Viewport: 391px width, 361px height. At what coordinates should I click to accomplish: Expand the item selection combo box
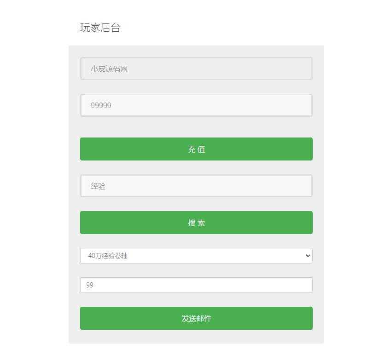(196, 256)
